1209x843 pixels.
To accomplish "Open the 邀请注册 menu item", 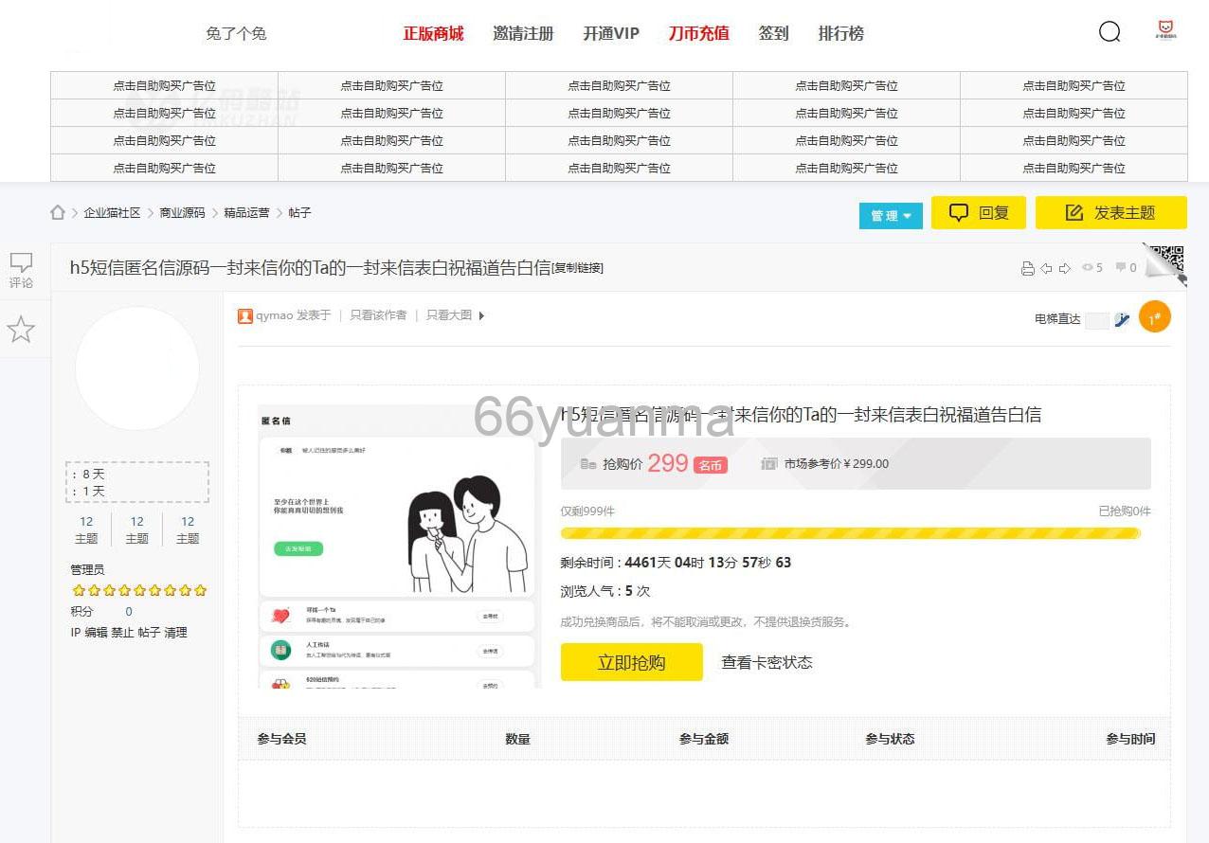I will [x=523, y=33].
